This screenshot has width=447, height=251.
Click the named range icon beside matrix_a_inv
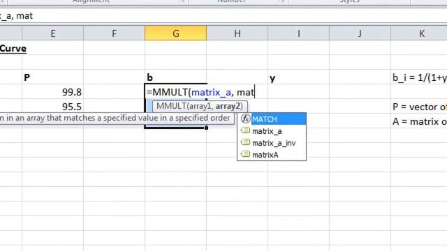coord(245,142)
